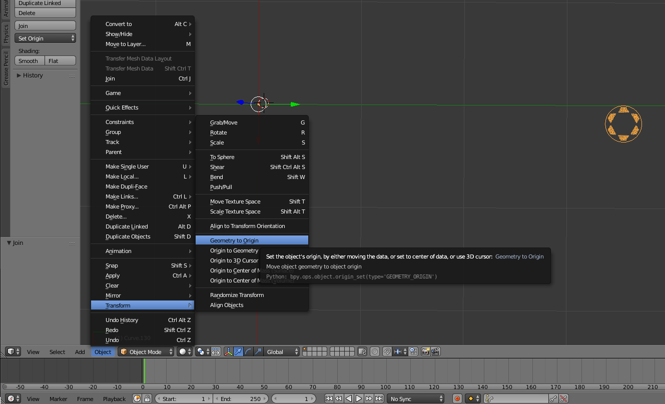Open the Object Mode dropdown
665x404 pixels.
(x=146, y=351)
